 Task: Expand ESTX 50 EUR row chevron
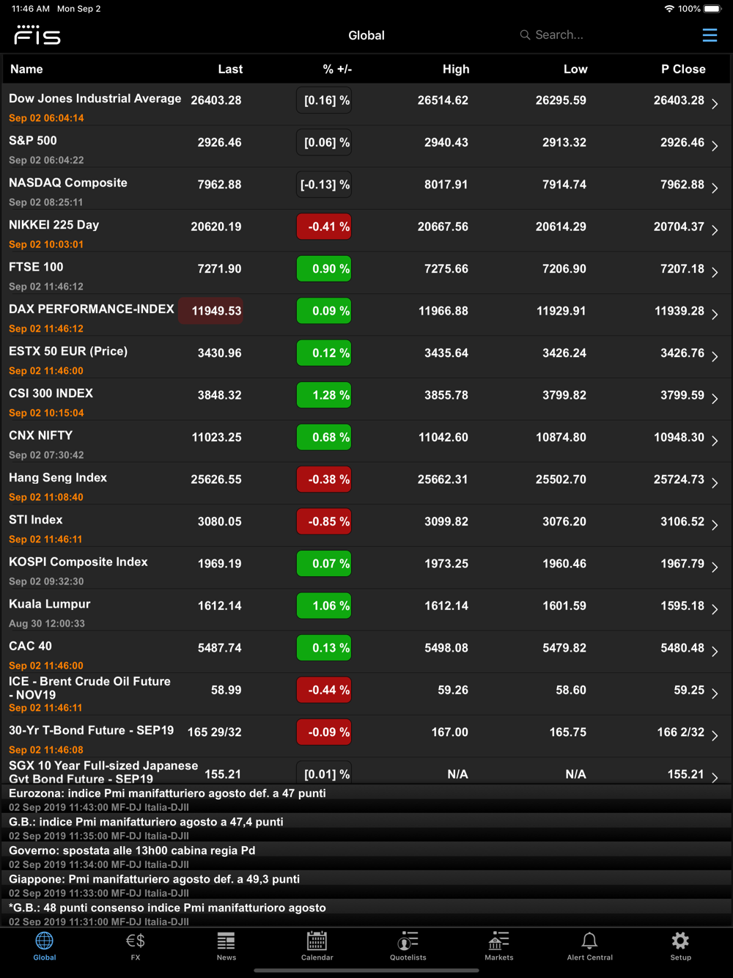click(x=715, y=357)
